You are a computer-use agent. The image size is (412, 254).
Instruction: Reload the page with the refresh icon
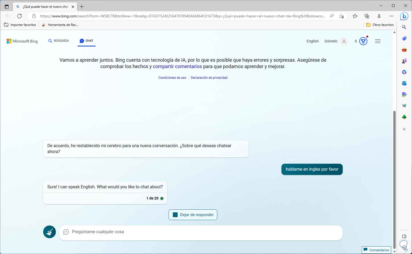pos(20,16)
